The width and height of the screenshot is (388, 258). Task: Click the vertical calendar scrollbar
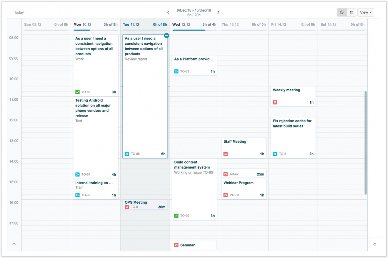[366, 142]
